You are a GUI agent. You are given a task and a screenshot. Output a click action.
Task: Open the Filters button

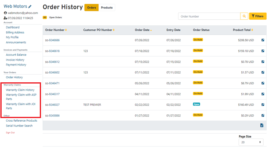tap(257, 16)
